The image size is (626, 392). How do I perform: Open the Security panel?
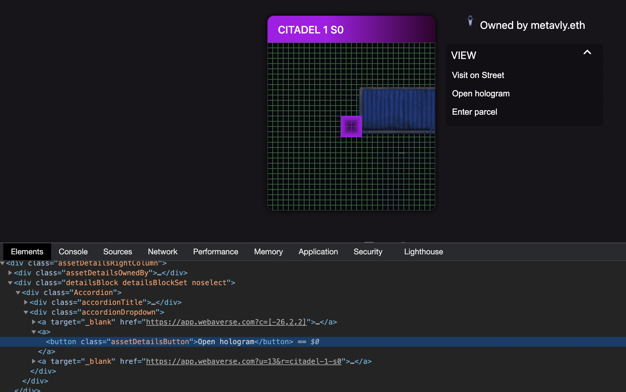(368, 251)
